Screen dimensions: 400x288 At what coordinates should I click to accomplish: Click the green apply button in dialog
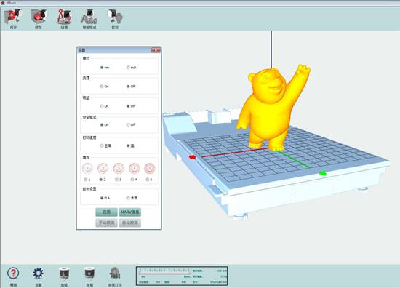click(x=107, y=212)
